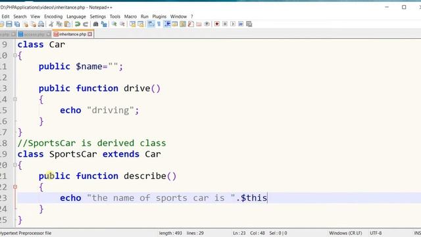
Task: Open the Encoding menu
Action: point(53,16)
